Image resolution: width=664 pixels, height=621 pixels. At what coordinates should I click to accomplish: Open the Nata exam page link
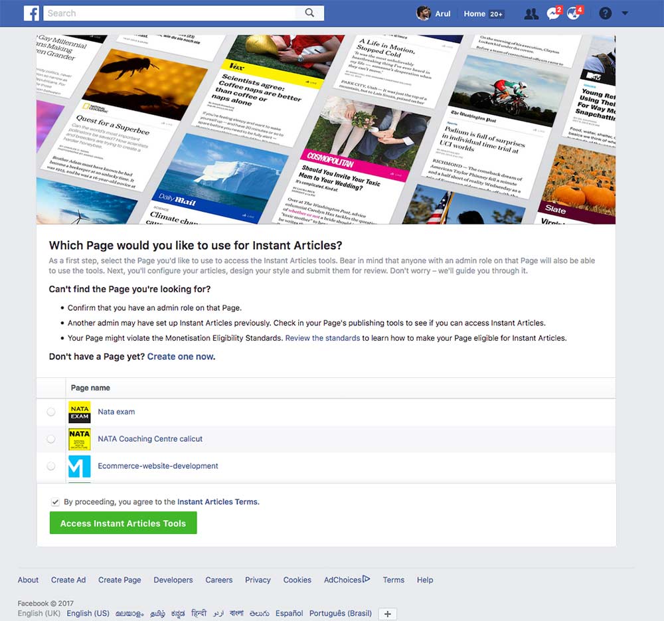tap(116, 412)
